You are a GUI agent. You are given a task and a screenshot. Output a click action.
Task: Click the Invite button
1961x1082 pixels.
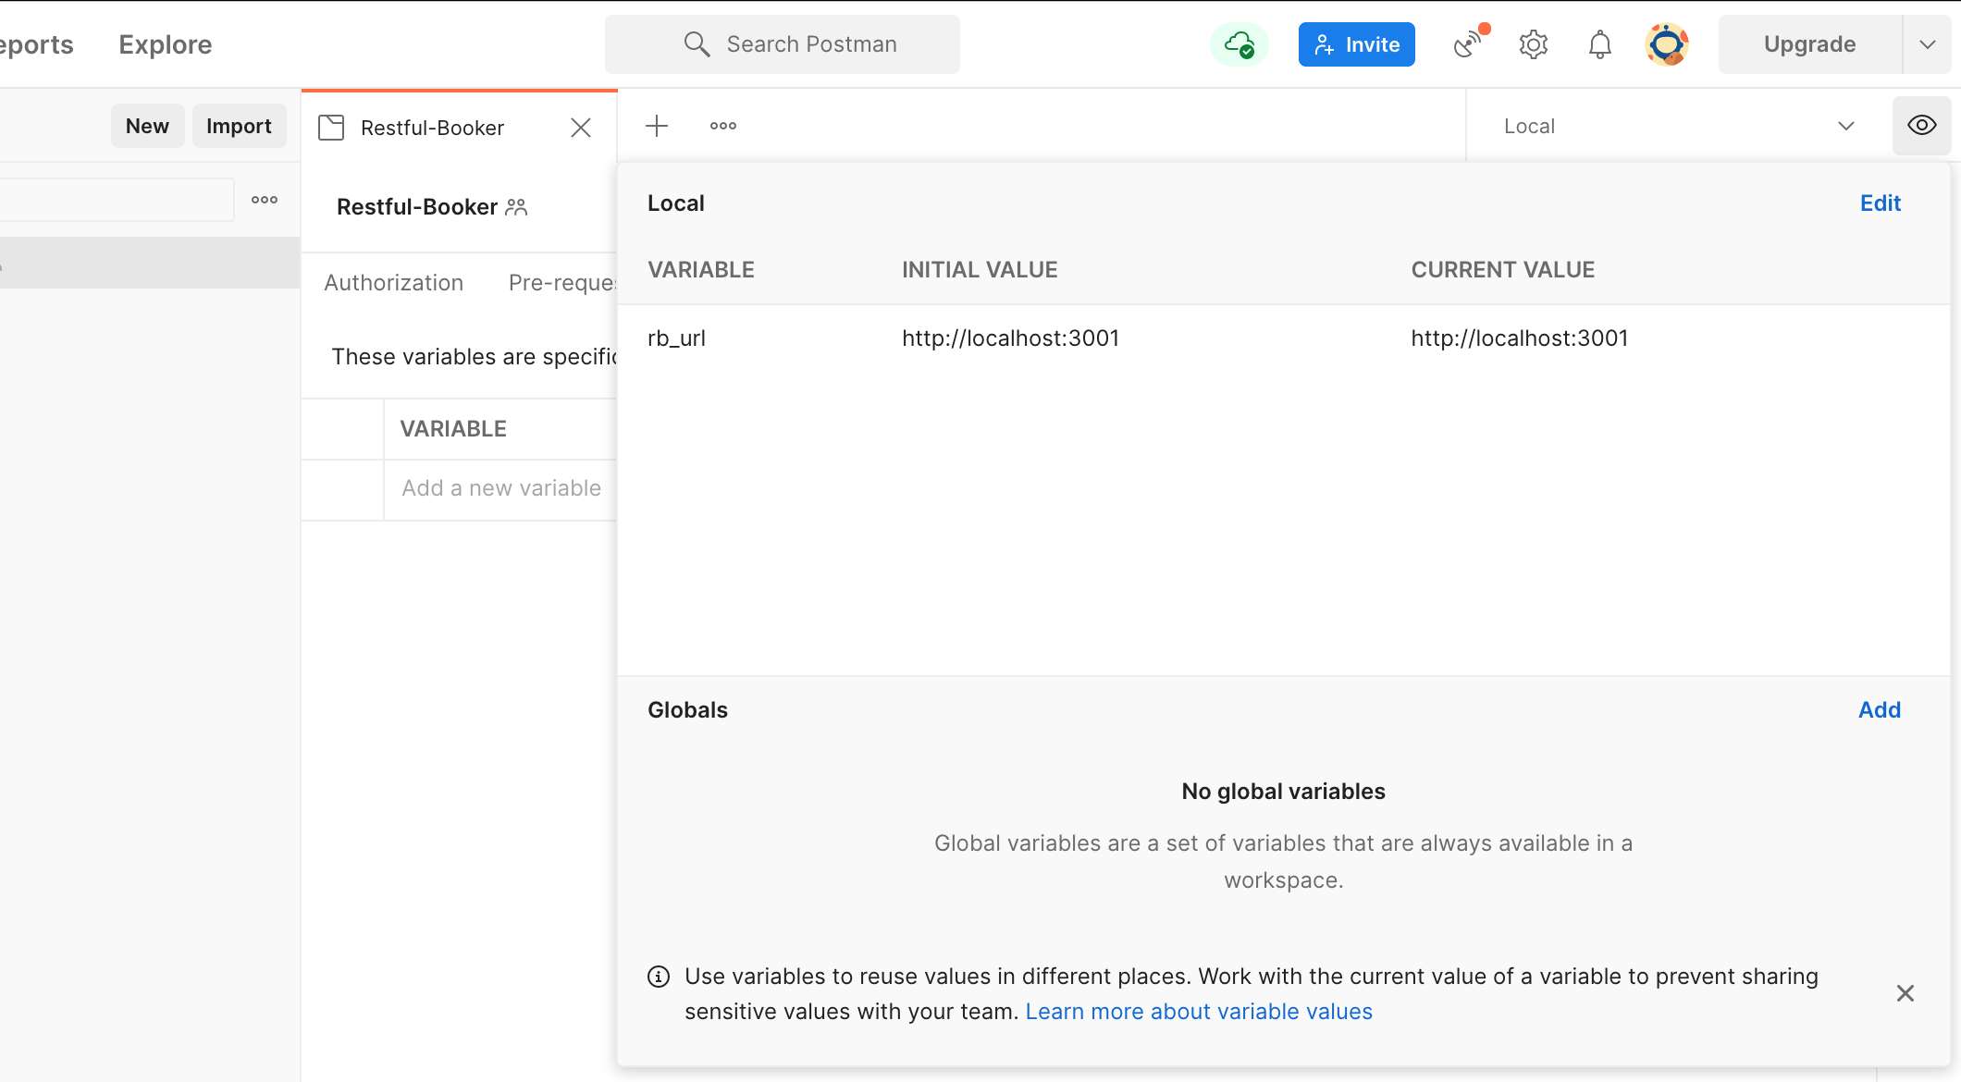[1357, 44]
